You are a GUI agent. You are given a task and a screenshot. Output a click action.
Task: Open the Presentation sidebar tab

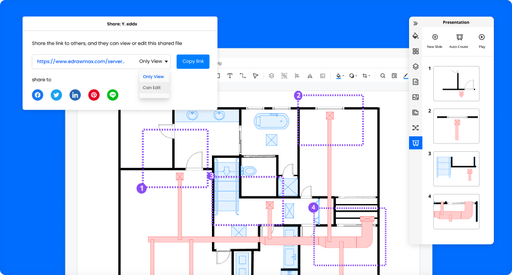[415, 143]
